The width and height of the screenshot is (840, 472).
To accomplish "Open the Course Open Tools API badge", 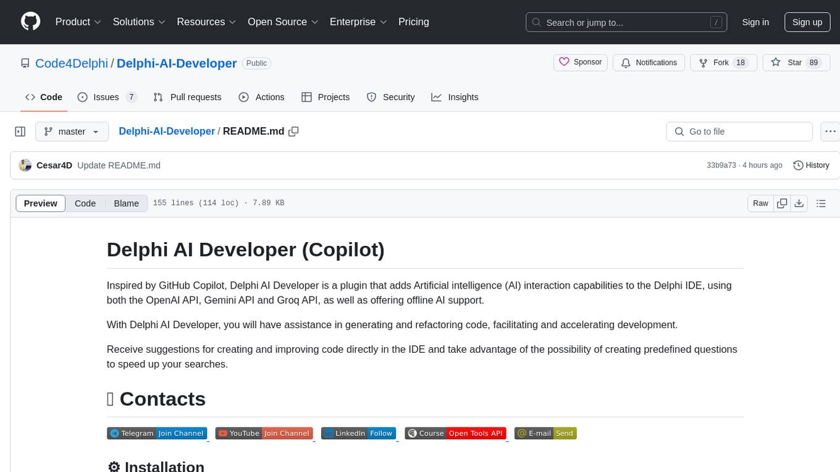I will click(x=456, y=434).
